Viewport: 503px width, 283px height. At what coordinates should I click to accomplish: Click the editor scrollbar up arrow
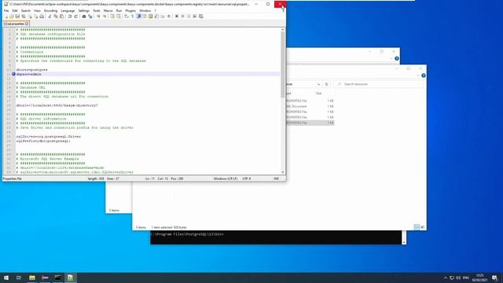pyautogui.click(x=283, y=30)
